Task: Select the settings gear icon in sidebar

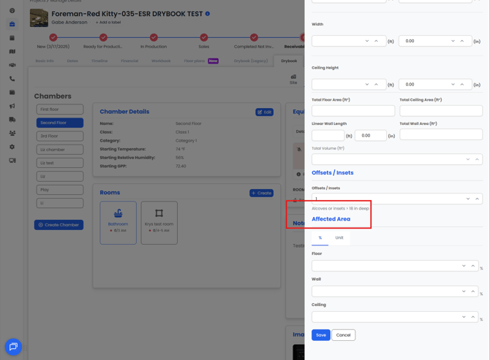Action: click(12, 147)
